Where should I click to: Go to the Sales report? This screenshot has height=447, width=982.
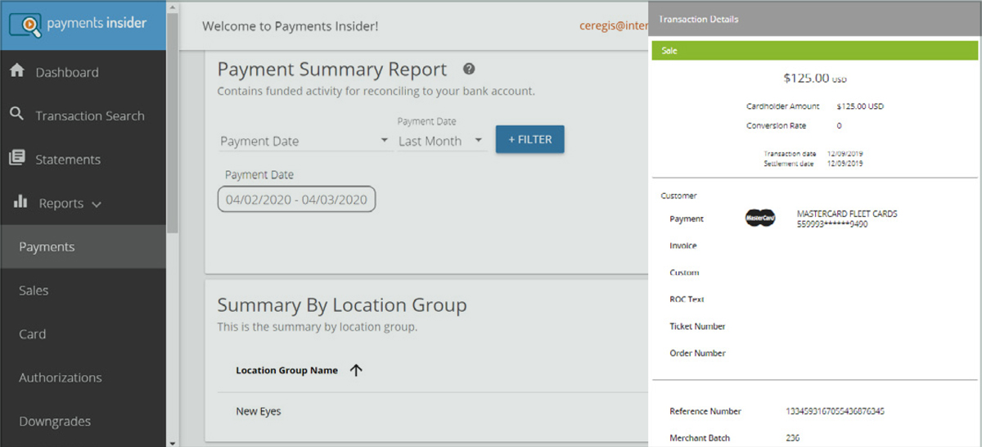click(34, 291)
